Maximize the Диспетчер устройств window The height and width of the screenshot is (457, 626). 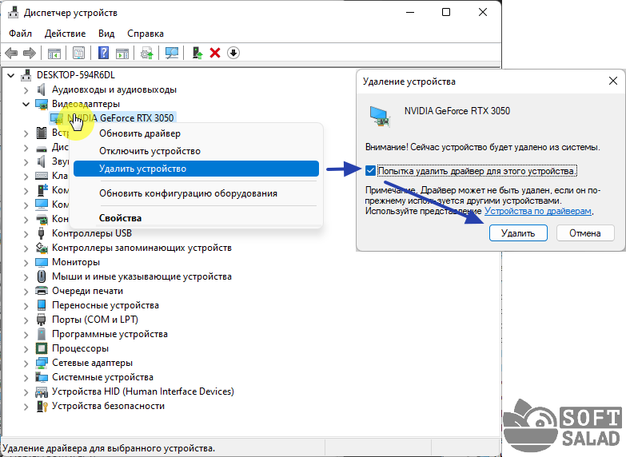tap(446, 12)
